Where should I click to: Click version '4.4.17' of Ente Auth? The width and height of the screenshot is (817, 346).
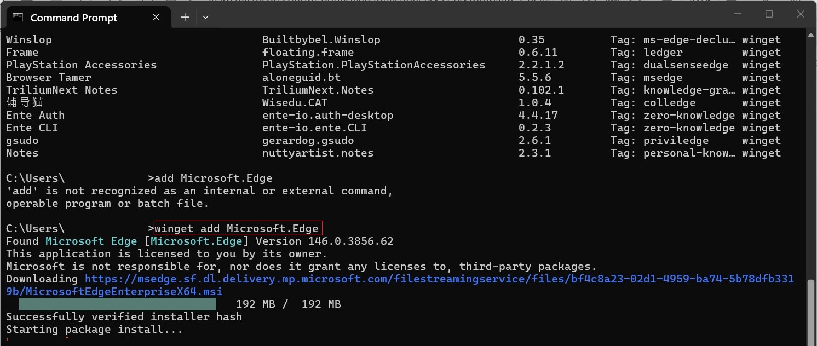pos(538,116)
